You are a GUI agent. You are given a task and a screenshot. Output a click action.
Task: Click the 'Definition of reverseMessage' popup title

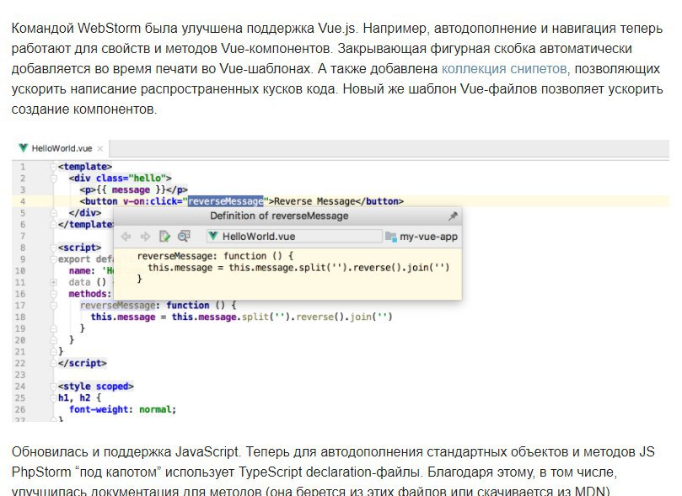279,216
